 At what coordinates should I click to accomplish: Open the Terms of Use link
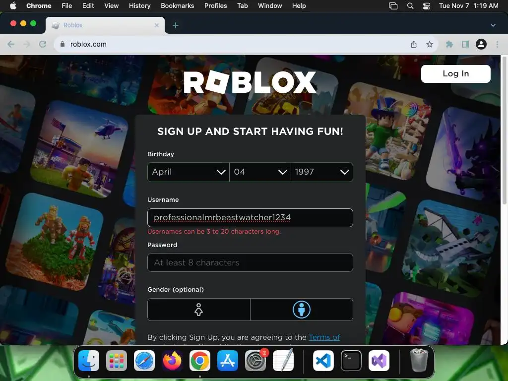click(324, 337)
